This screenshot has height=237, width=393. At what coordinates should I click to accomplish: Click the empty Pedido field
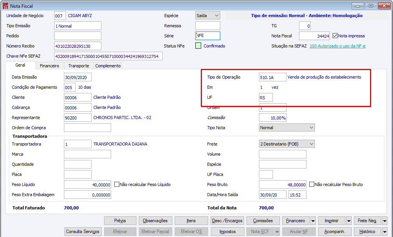click(78, 36)
